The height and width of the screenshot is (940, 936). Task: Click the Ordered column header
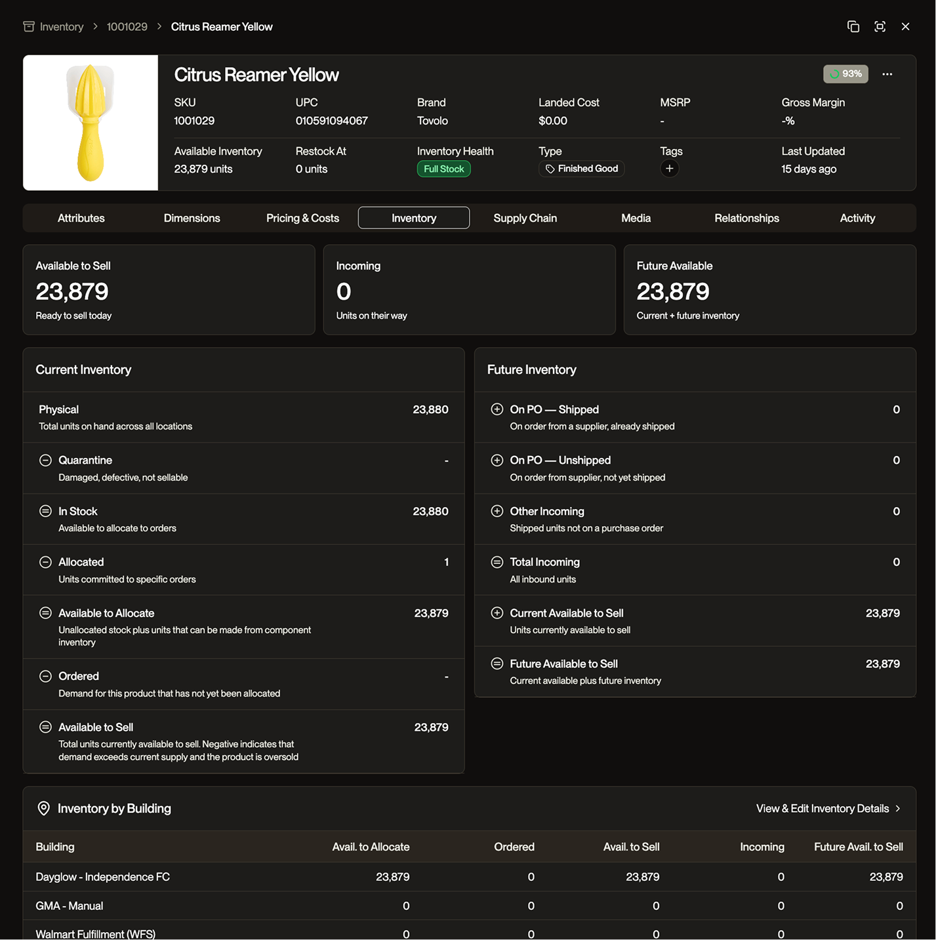[514, 847]
